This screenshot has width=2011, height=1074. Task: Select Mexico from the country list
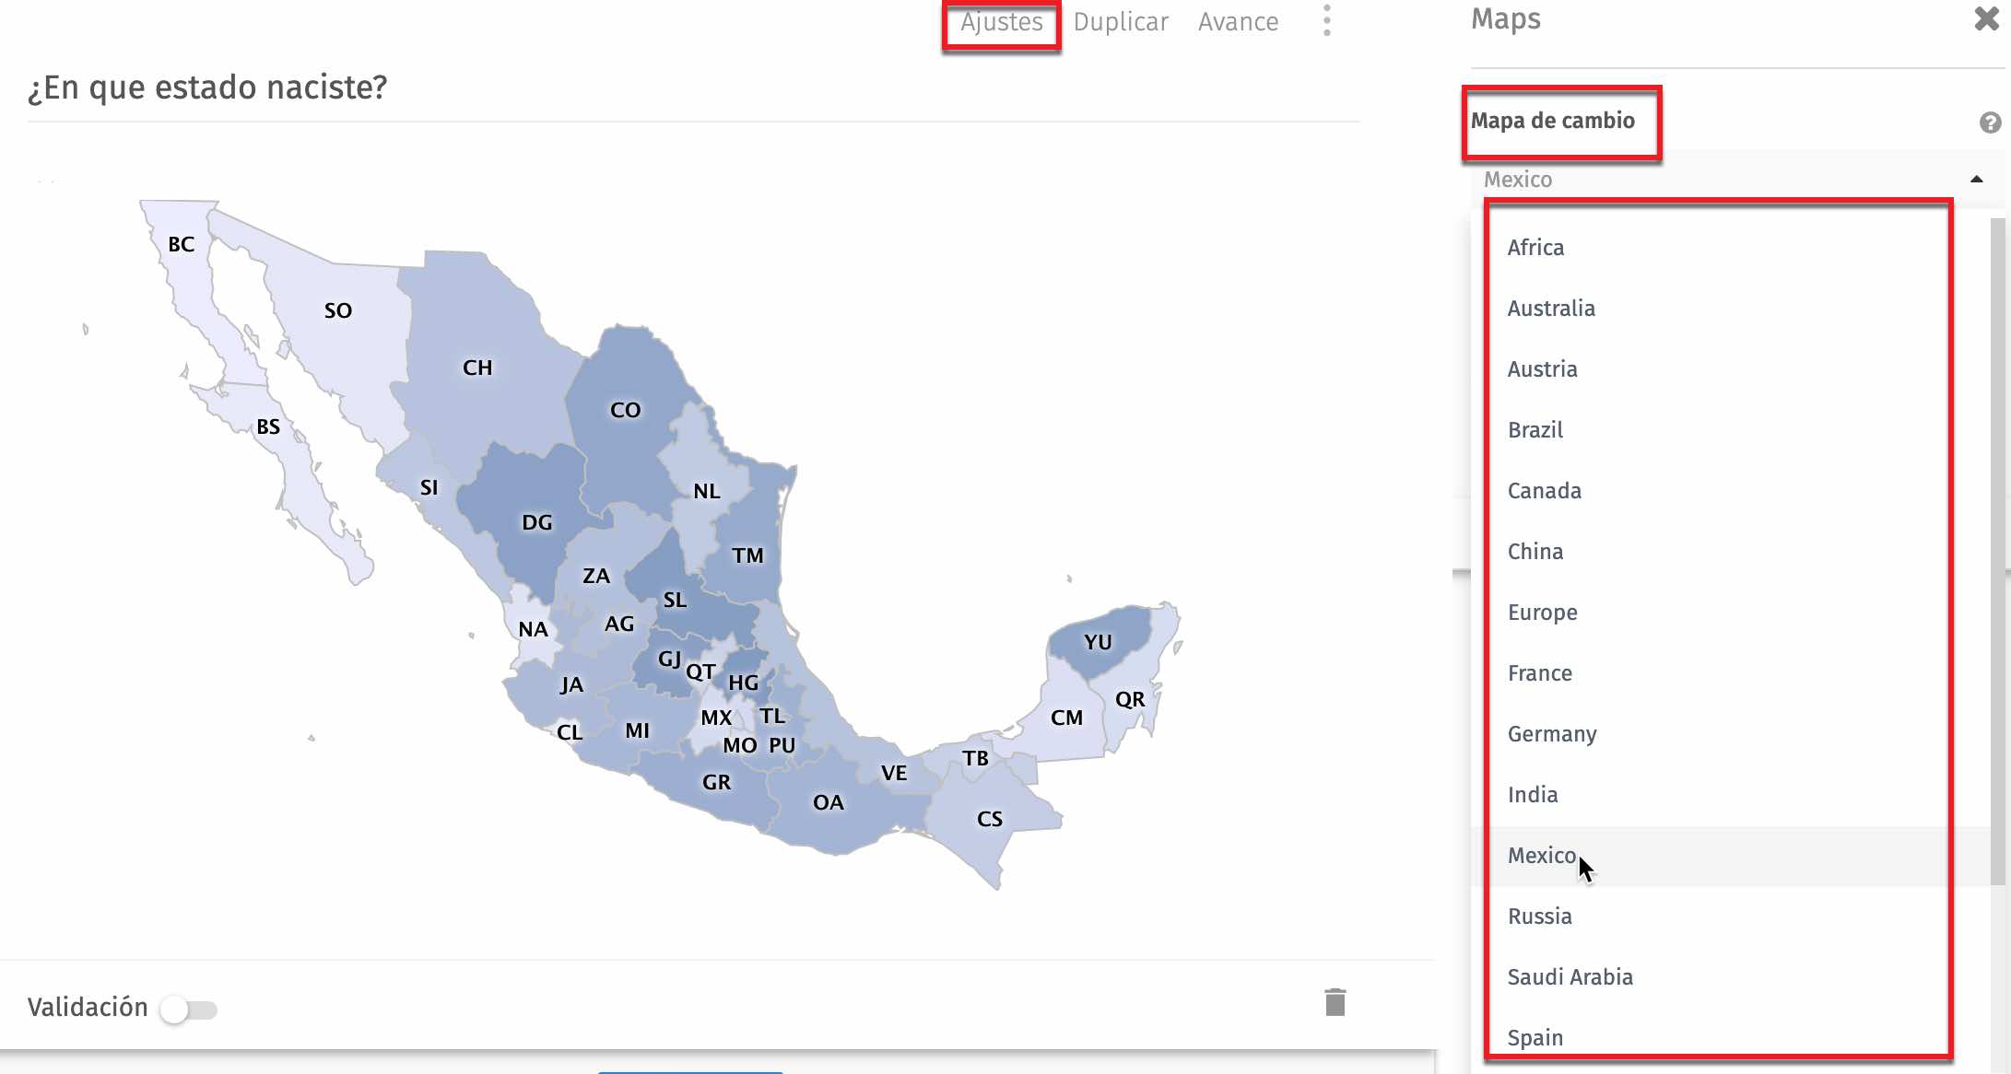(x=1542, y=856)
